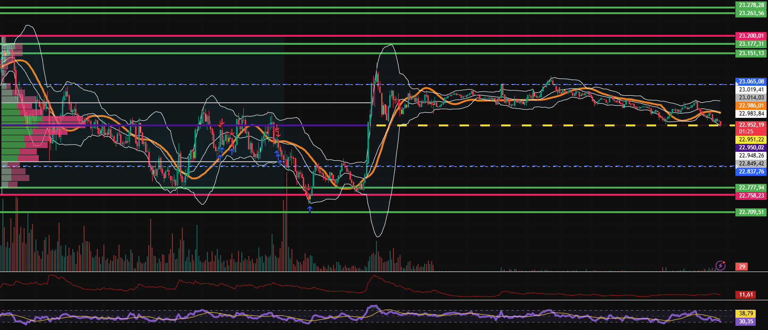768x330 pixels.
Task: Click the green 23.278,28 level label
Action: click(x=751, y=5)
